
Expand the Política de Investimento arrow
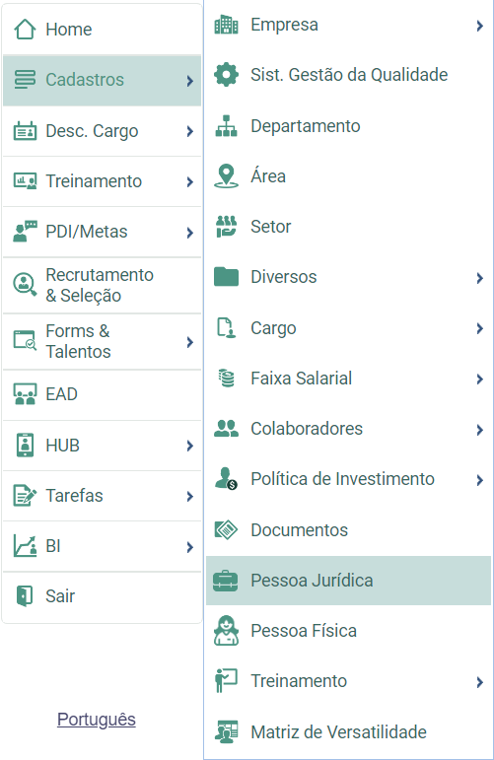coord(479,480)
